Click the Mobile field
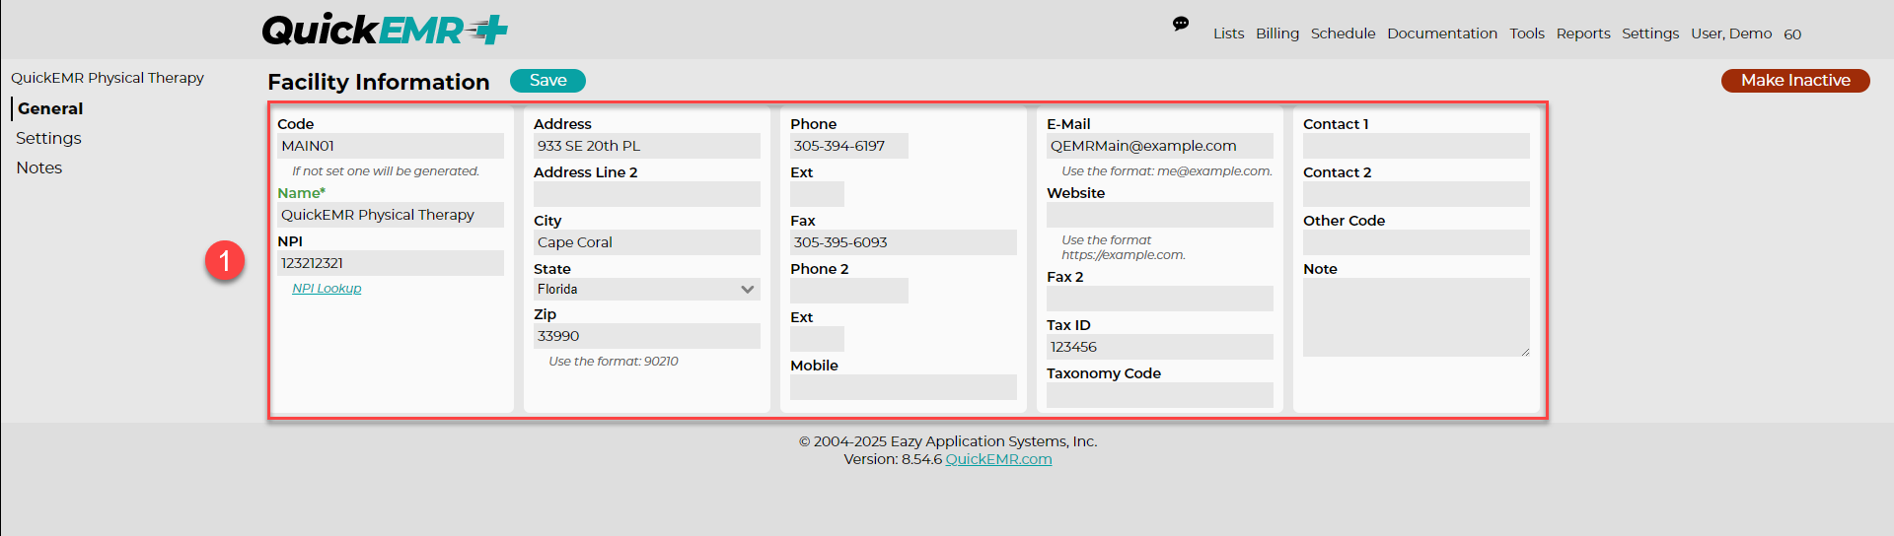The height and width of the screenshot is (536, 1894). pos(904,387)
